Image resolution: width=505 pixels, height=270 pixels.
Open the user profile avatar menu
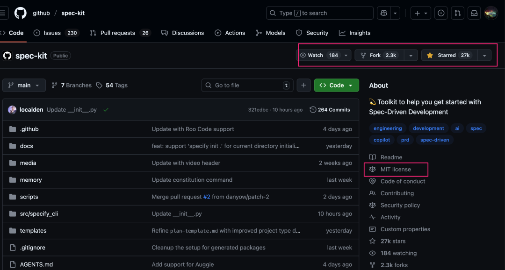(x=491, y=13)
